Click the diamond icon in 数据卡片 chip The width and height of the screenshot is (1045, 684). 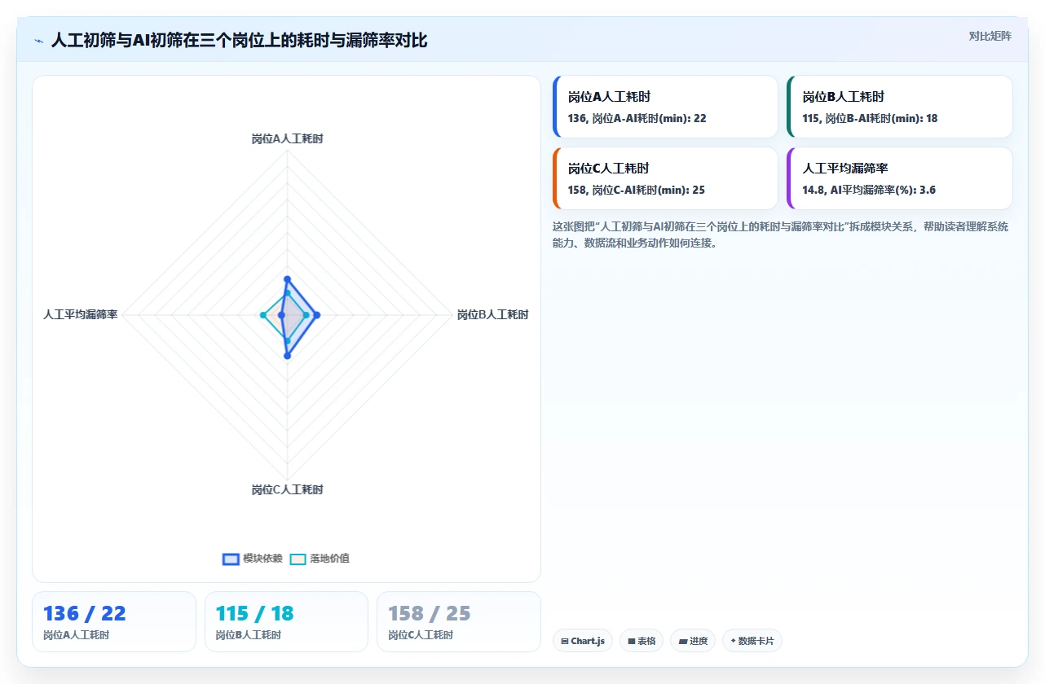pos(733,641)
